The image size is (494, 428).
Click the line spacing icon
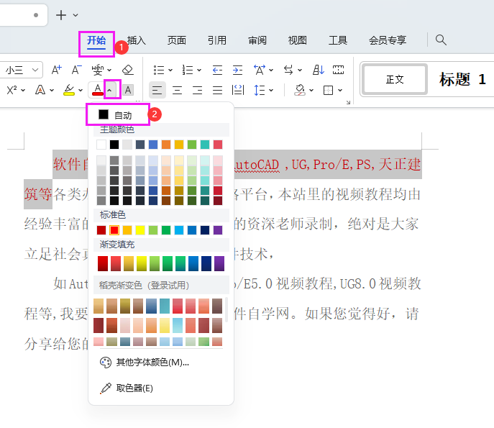[x=260, y=90]
